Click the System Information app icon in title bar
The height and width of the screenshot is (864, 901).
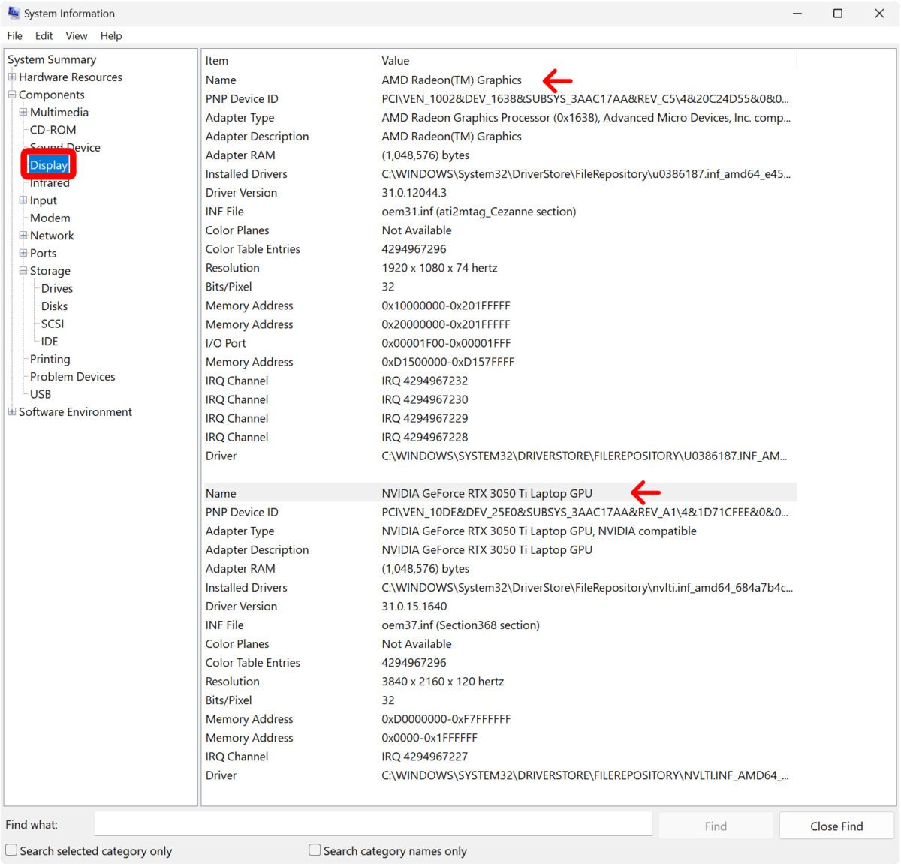coord(13,13)
